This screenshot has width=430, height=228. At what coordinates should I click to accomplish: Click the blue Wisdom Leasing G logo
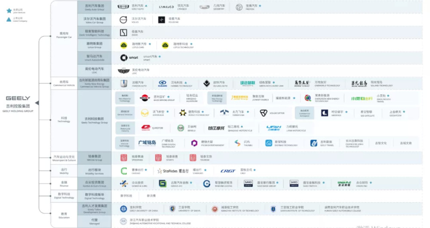[x=206, y=184]
